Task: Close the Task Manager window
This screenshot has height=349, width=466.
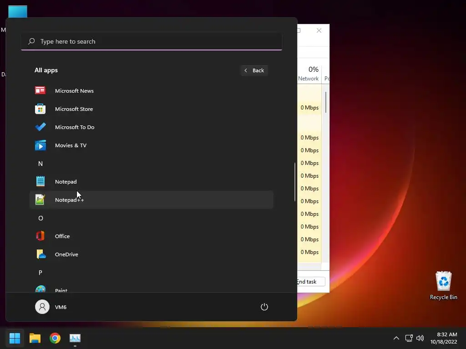Action: click(319, 30)
